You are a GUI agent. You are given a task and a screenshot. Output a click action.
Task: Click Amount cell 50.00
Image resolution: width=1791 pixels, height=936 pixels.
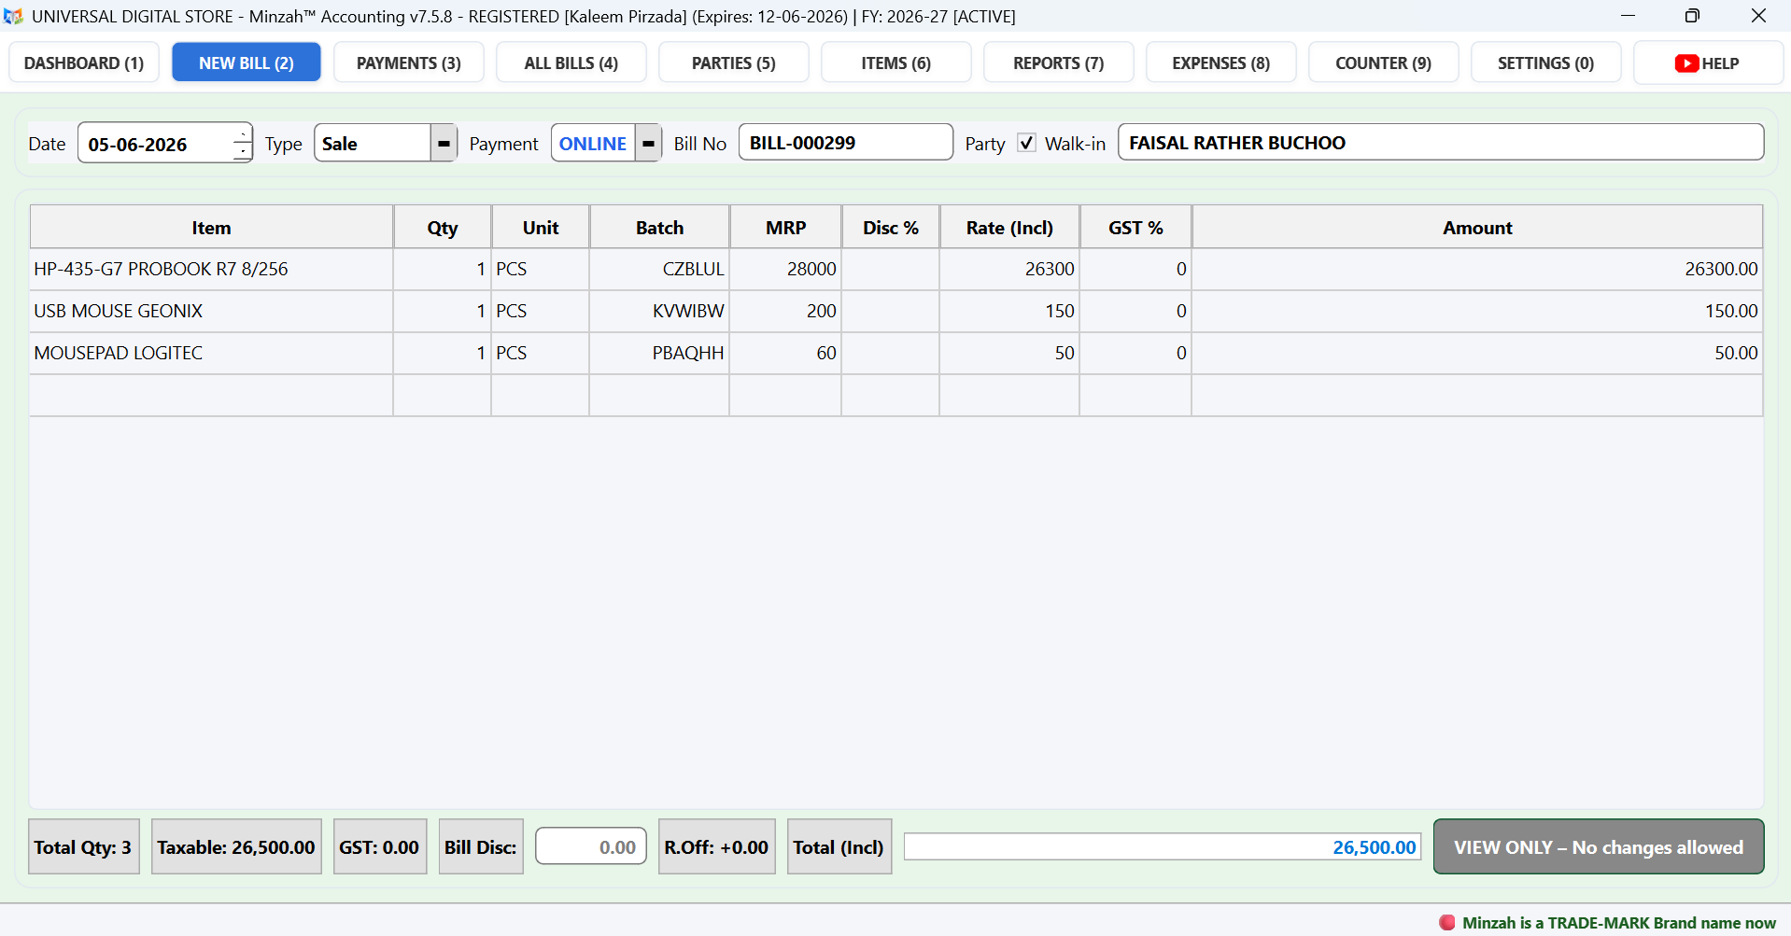1477,353
